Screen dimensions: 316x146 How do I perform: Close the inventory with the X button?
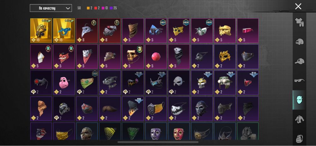pos(298,6)
